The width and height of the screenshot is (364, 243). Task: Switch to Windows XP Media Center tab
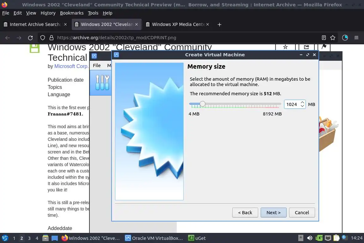[x=179, y=24]
